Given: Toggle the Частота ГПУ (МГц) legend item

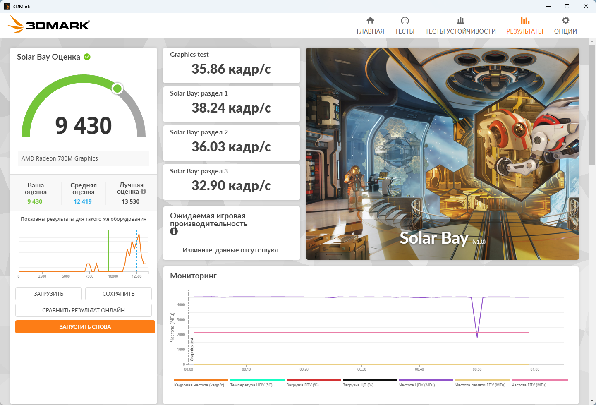Looking at the screenshot, I should (539, 383).
